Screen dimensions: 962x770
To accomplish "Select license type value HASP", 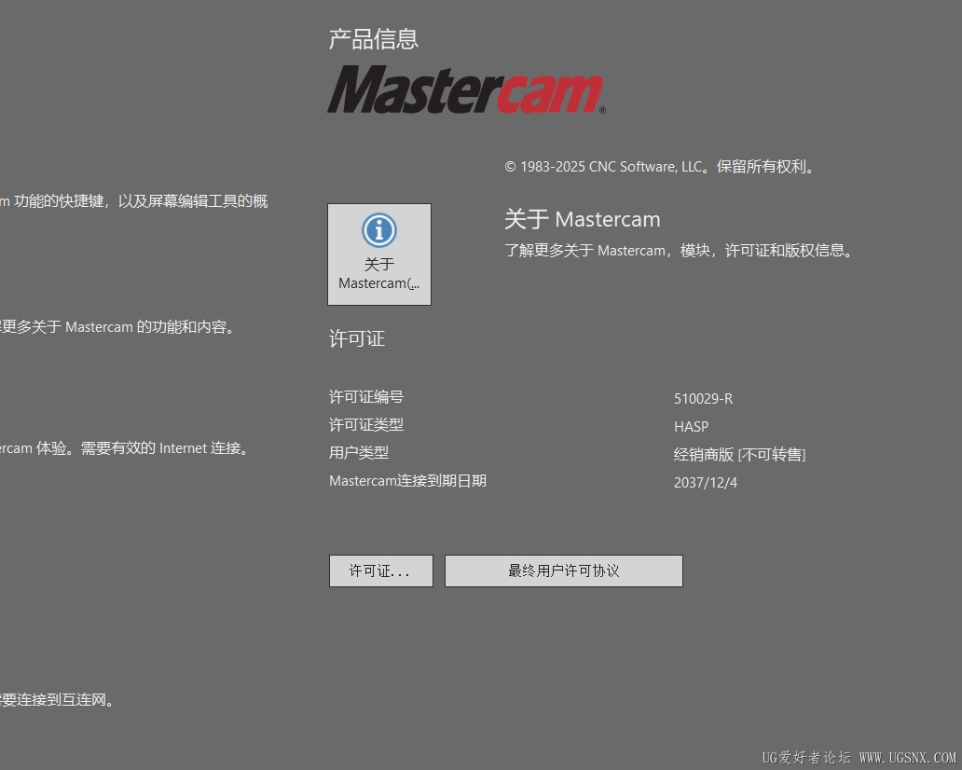I will click(692, 426).
